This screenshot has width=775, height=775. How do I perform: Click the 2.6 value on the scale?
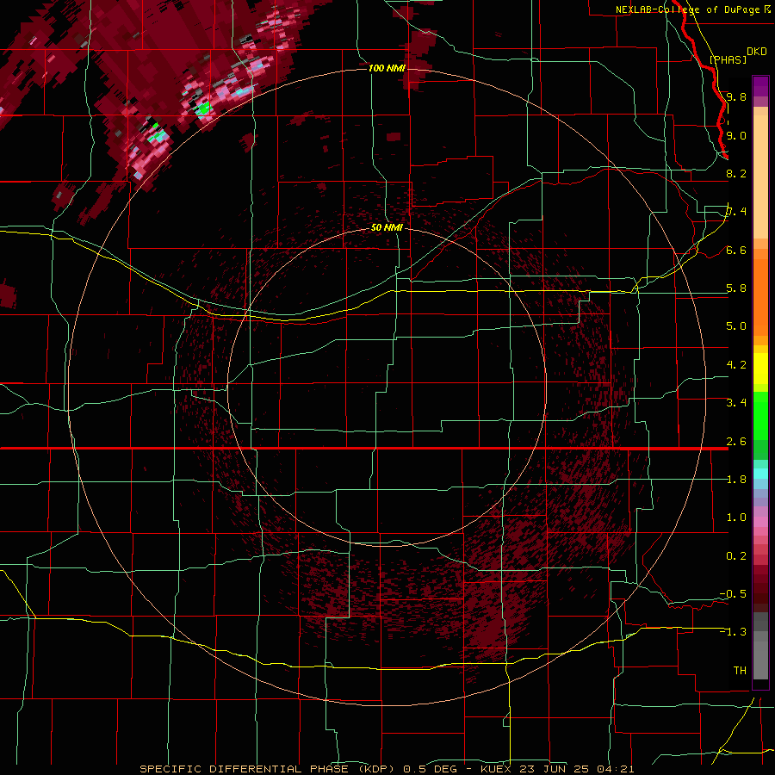pos(736,442)
